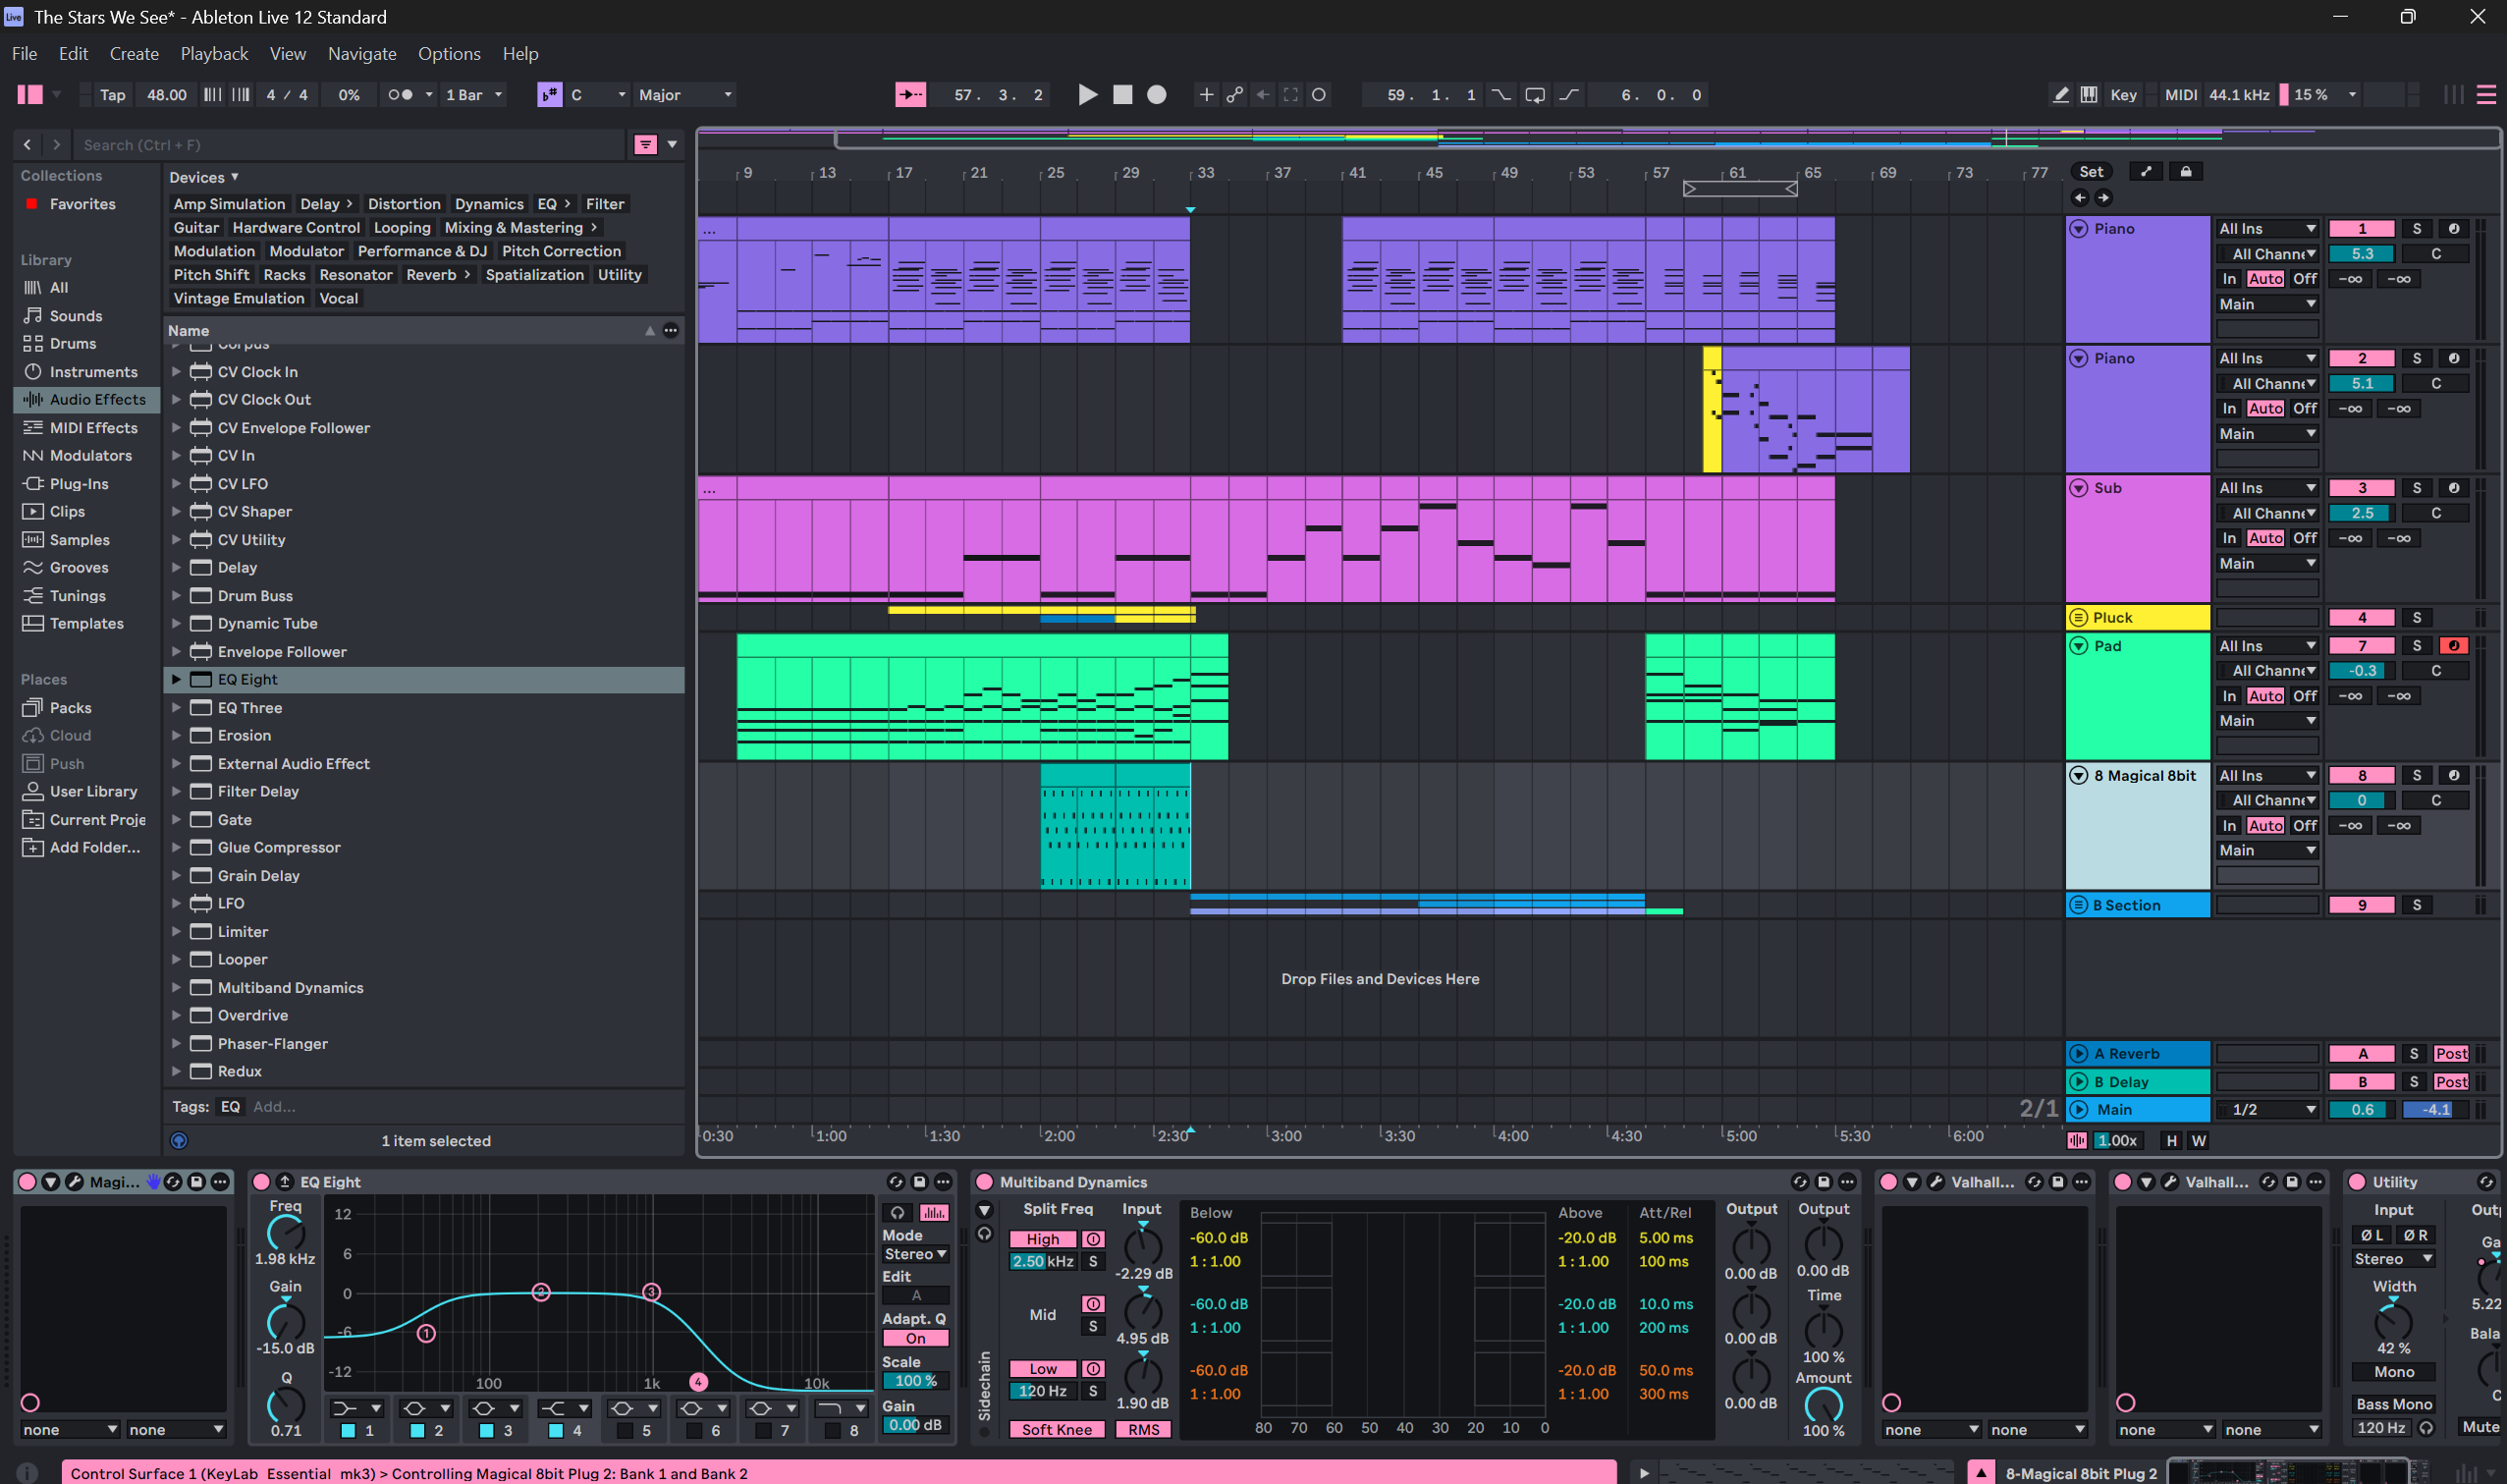
Task: Turn off EQ Eight Adaptive Q
Action: click(x=914, y=1338)
